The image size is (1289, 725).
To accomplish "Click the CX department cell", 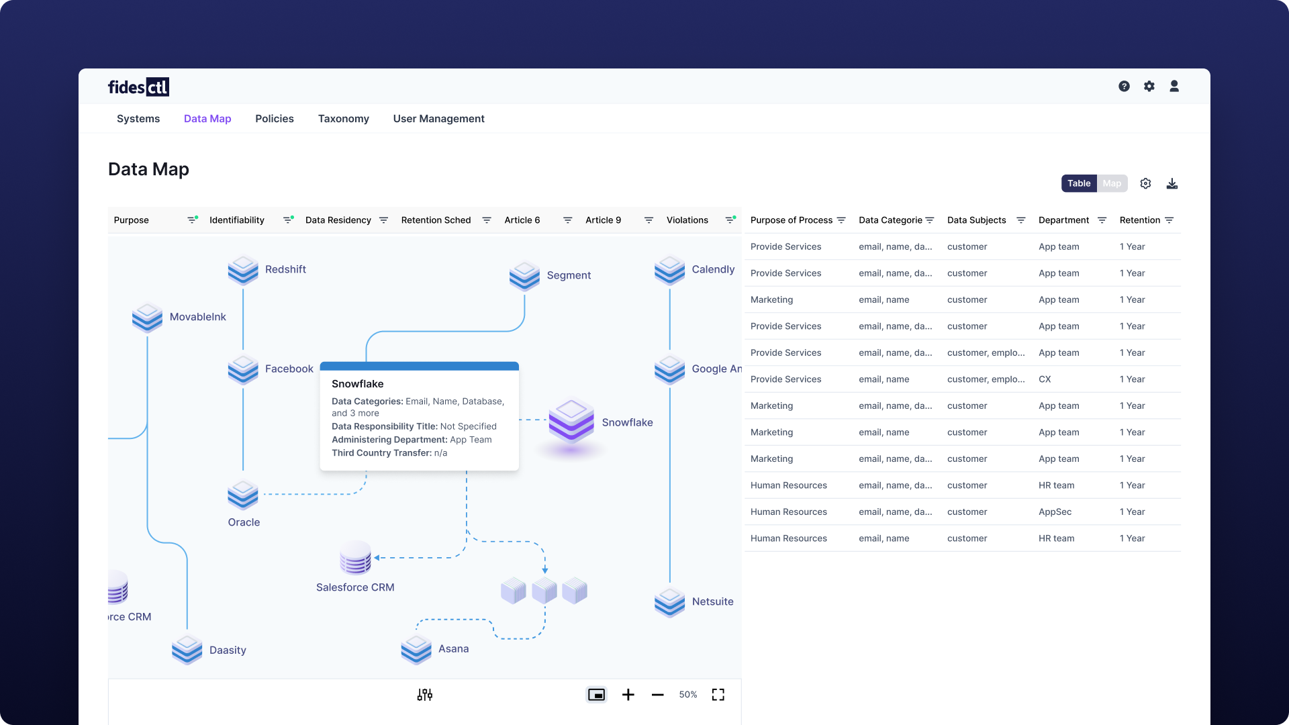I will click(1045, 379).
